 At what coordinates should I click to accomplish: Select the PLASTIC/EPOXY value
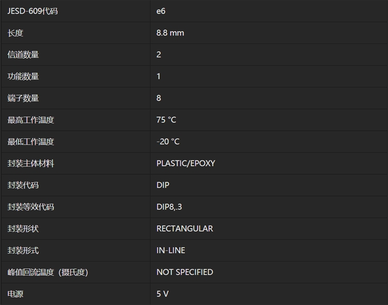tap(186, 163)
